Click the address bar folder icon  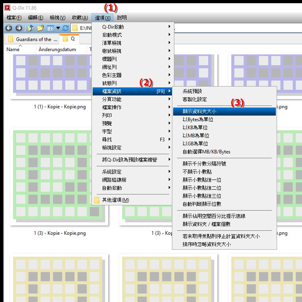click(75, 28)
